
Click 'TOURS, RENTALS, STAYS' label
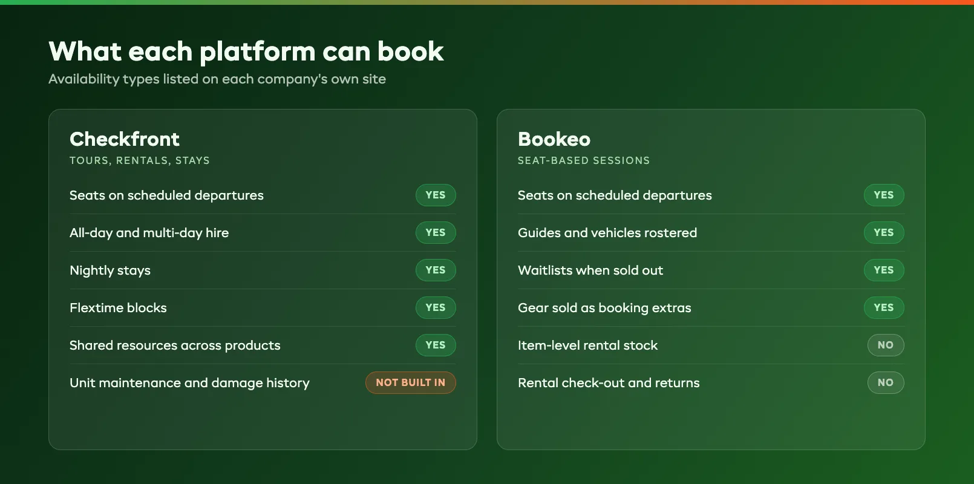pos(140,160)
